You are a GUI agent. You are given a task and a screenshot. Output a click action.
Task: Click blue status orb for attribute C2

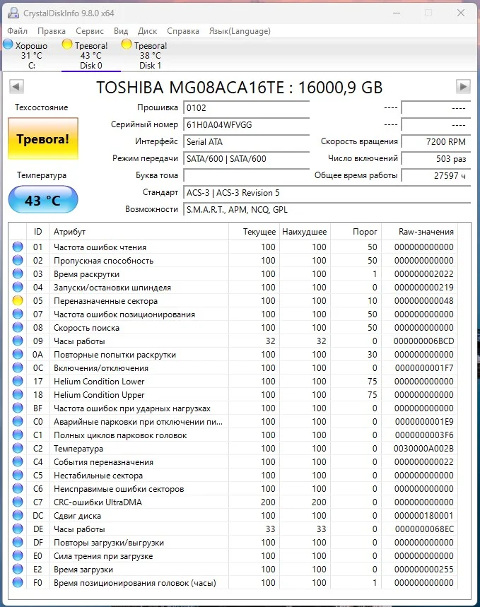(x=18, y=448)
